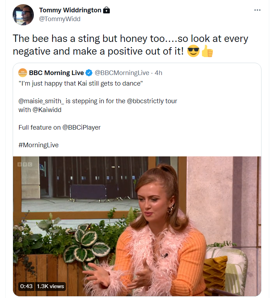Viewport: 271px width, 298px height.
Task: Click the thumbs up emoji in tweet
Action: point(207,52)
